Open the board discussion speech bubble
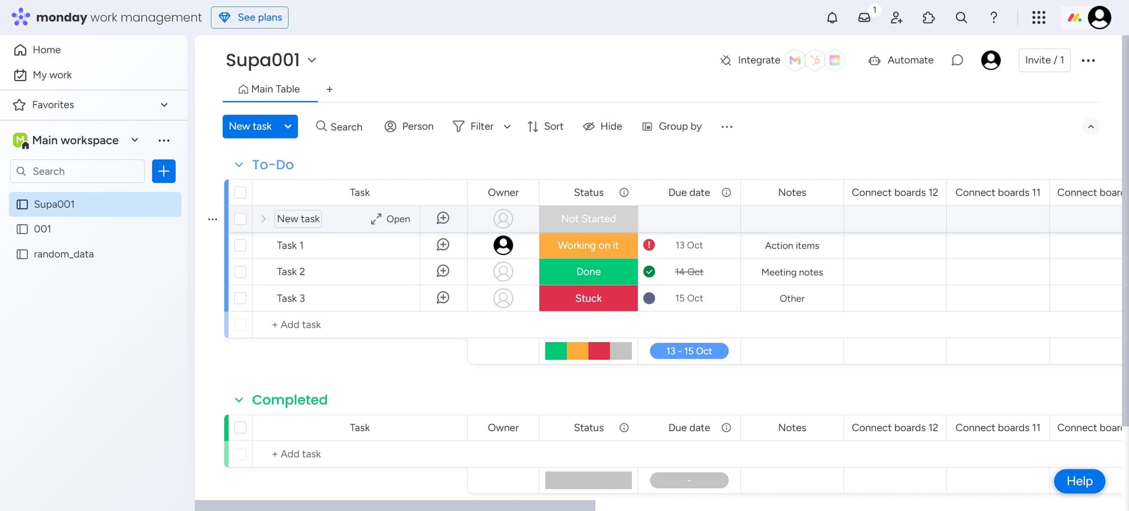Image resolution: width=1129 pixels, height=511 pixels. pos(957,60)
